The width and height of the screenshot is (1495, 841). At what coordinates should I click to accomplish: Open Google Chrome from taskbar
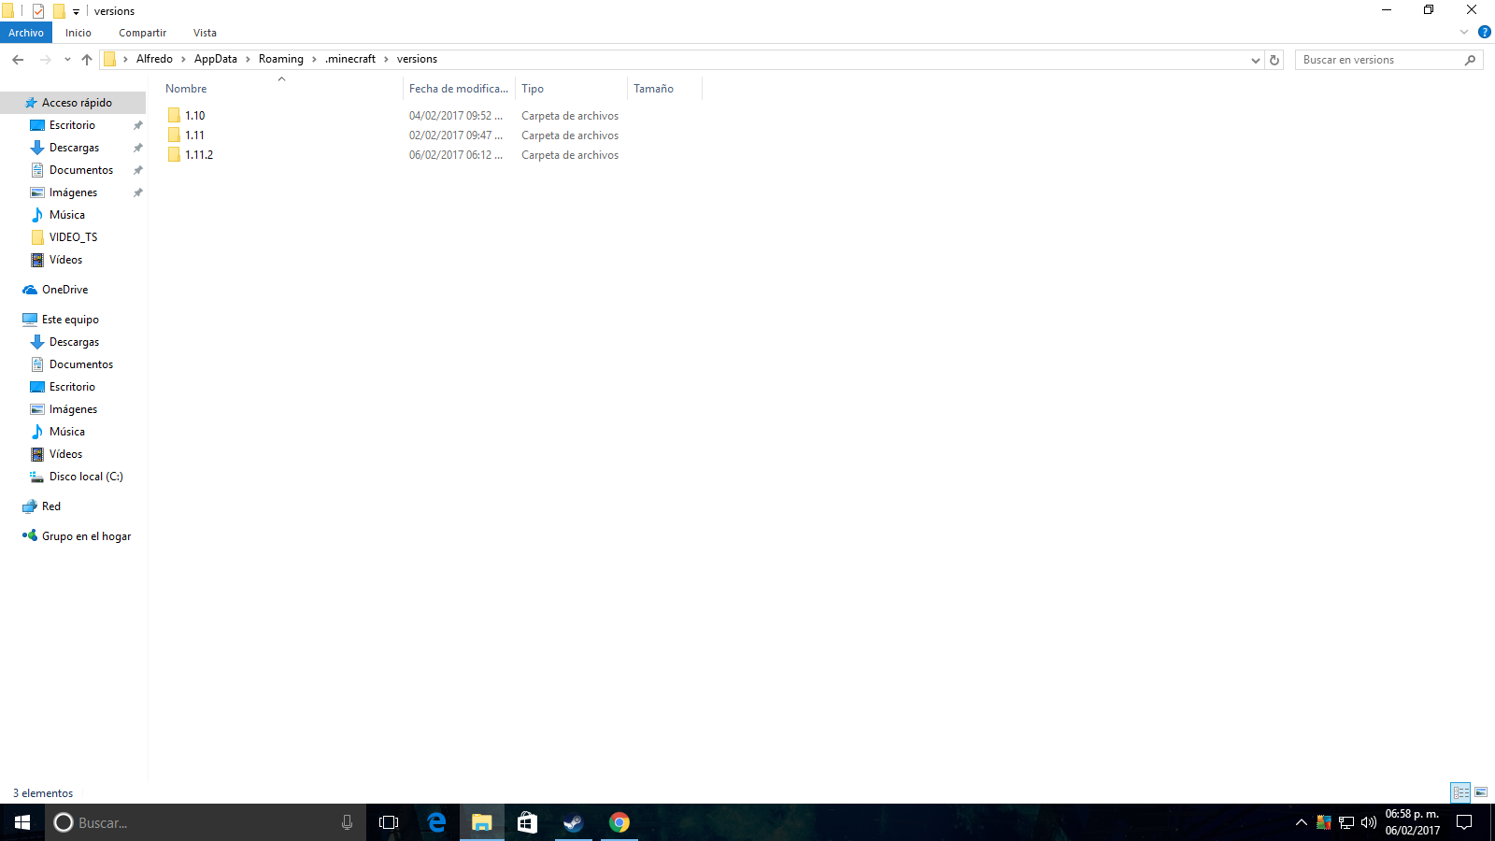point(619,822)
